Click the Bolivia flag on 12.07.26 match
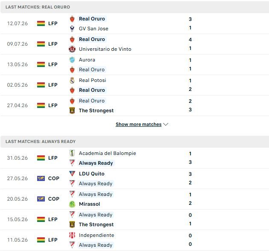269x251 pixels. pos(41,23)
